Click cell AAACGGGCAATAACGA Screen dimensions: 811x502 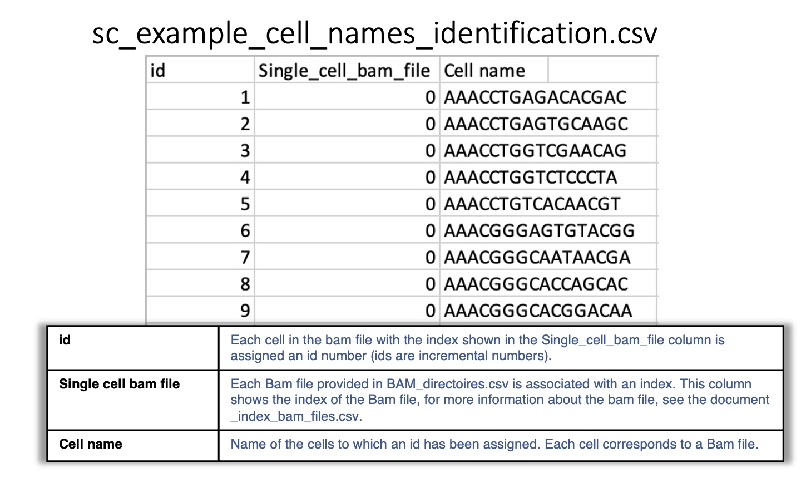[548, 257]
